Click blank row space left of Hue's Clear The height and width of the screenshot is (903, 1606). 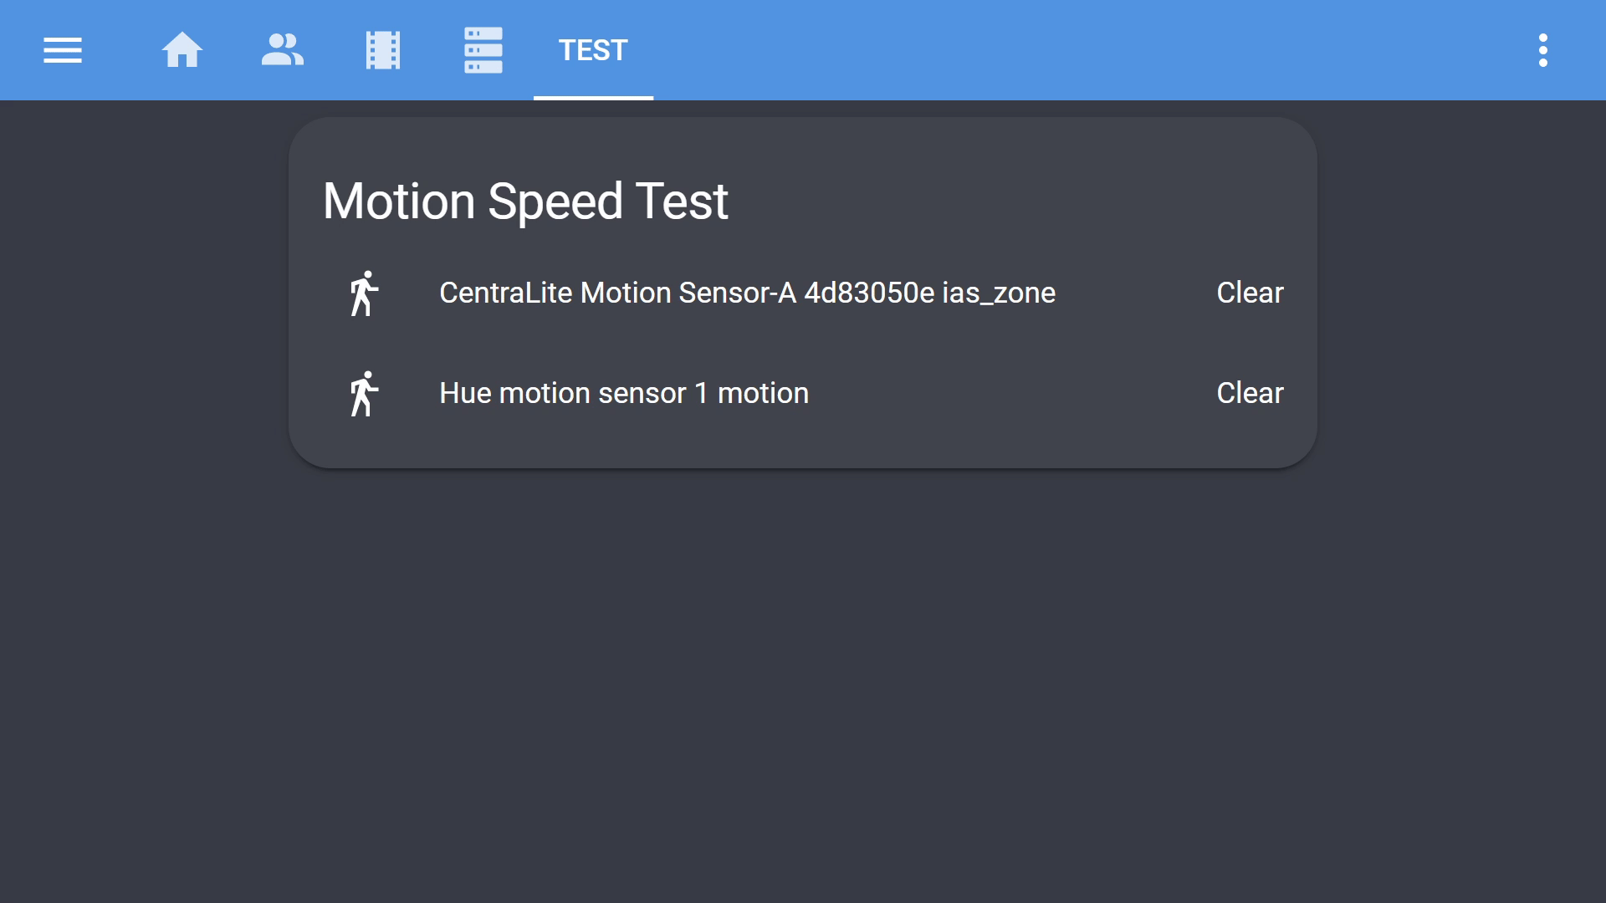tap(1004, 394)
